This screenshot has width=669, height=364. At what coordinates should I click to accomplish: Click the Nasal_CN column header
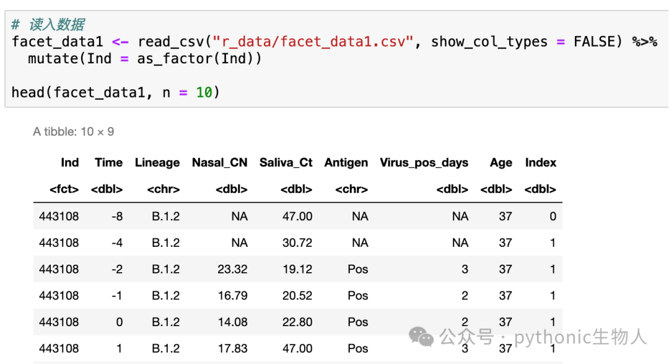pos(219,162)
